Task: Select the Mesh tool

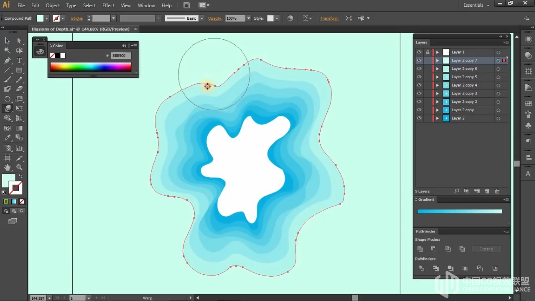Action: click(7, 128)
